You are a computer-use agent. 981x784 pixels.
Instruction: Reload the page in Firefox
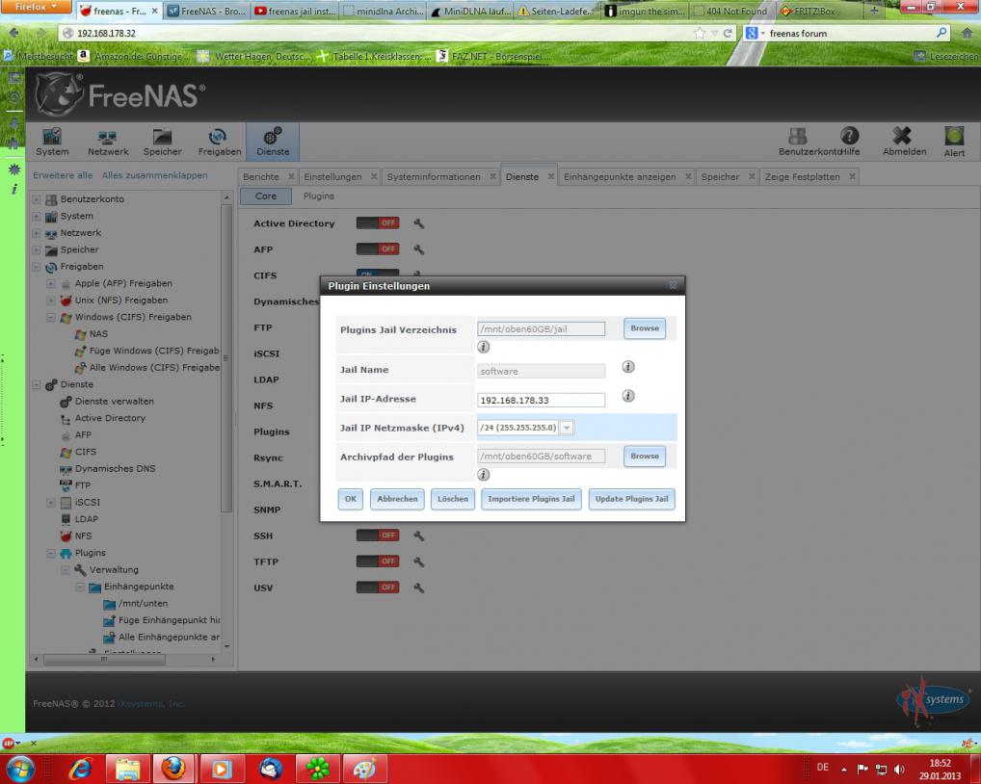pos(727,33)
